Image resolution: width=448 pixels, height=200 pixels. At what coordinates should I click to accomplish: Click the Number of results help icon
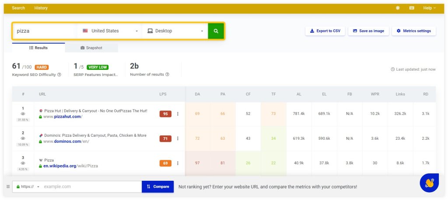(x=167, y=75)
